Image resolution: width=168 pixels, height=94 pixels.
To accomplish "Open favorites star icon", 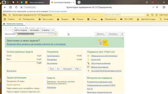I will 156,15.
